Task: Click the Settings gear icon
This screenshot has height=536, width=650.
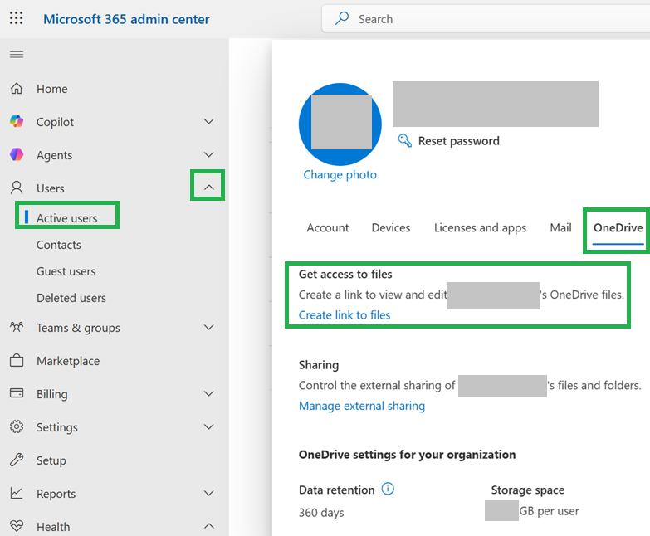Action: (x=17, y=426)
